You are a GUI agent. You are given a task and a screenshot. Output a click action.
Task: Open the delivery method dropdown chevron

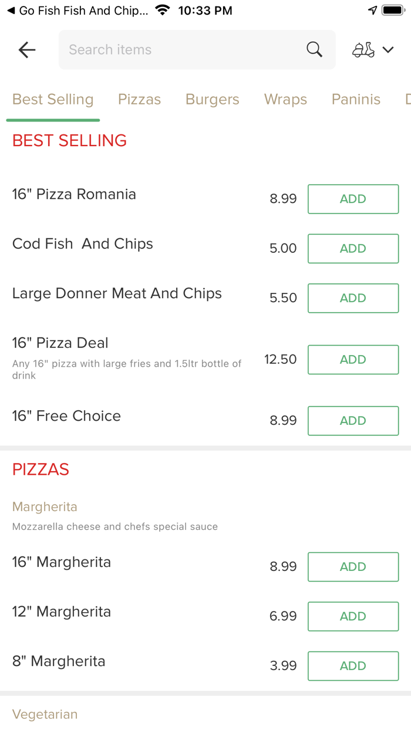(x=389, y=50)
